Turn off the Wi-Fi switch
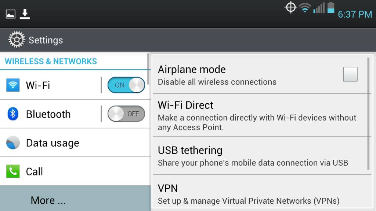Screen dimensions: 376x211 point(126,85)
